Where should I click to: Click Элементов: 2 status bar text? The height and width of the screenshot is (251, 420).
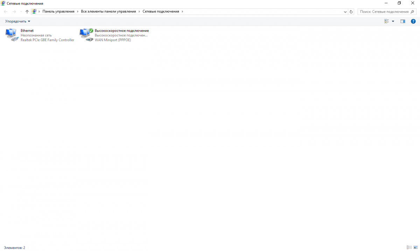coord(15,247)
